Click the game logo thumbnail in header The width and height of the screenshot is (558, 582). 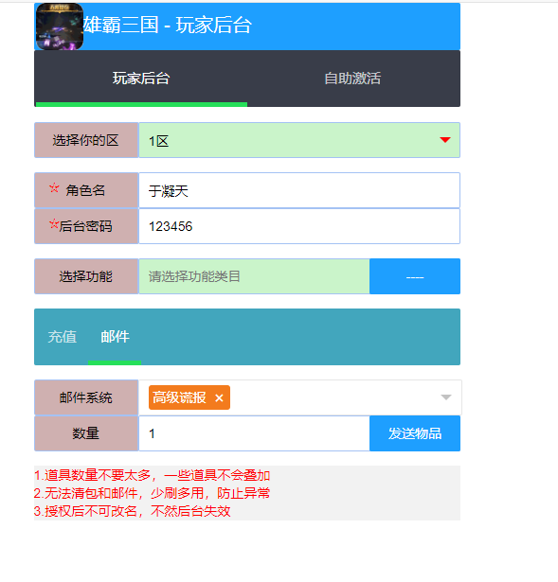[x=60, y=26]
